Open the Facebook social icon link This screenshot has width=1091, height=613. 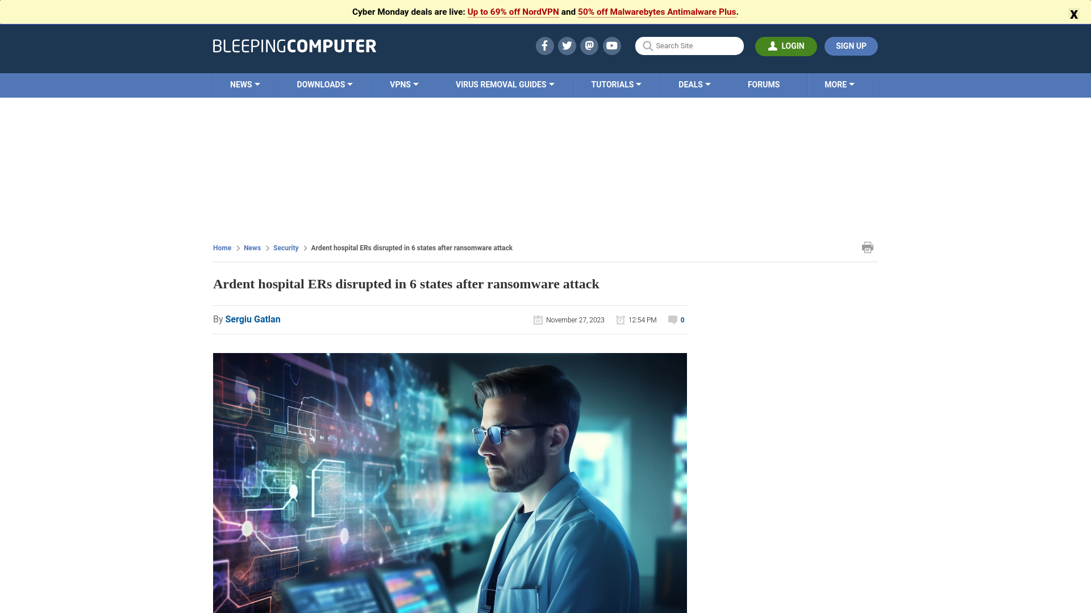coord(545,45)
